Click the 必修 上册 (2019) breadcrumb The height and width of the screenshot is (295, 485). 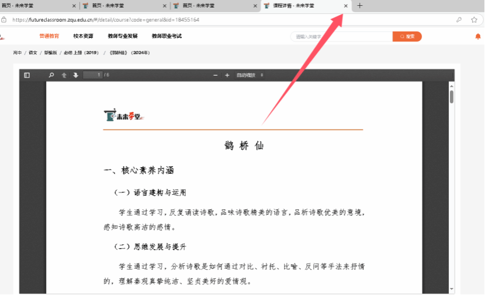(x=81, y=52)
